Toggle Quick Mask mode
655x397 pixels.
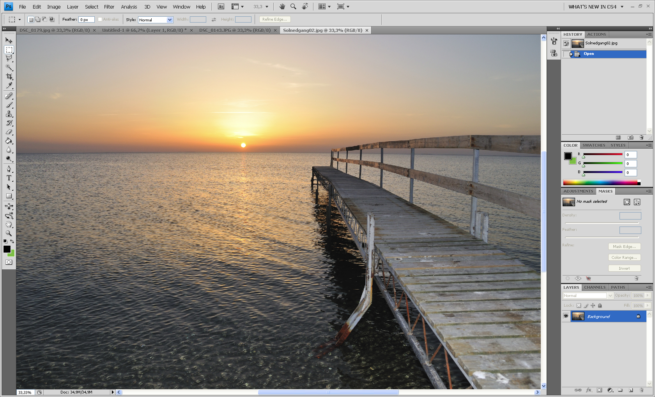tap(9, 262)
